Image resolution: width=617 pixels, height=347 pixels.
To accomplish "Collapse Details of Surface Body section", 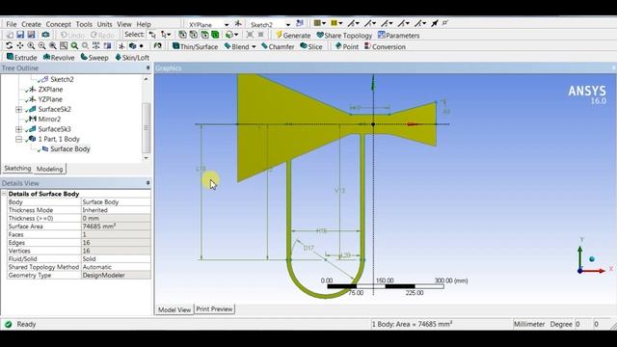I will pyautogui.click(x=4, y=194).
